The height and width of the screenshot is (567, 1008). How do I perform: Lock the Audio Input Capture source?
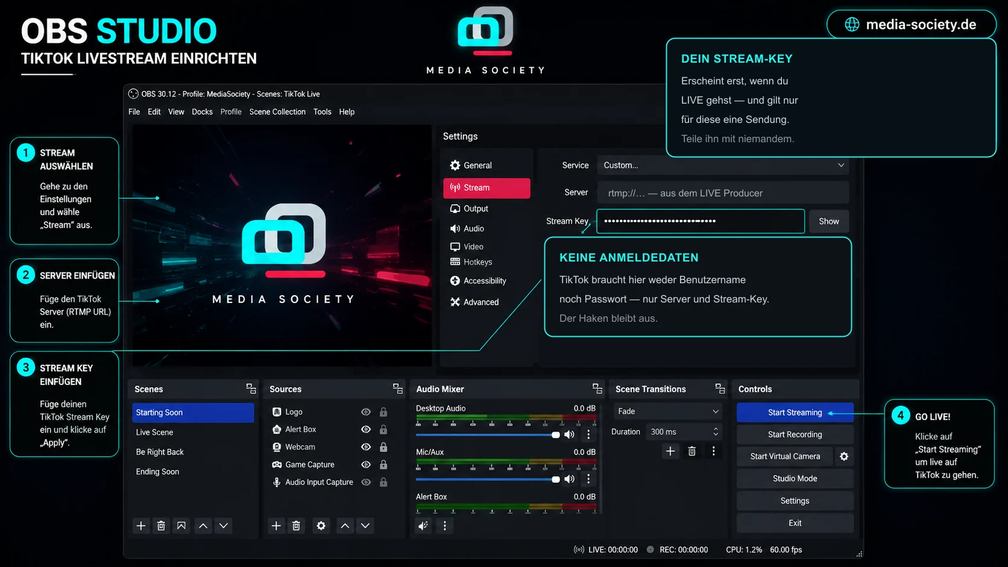tap(383, 482)
